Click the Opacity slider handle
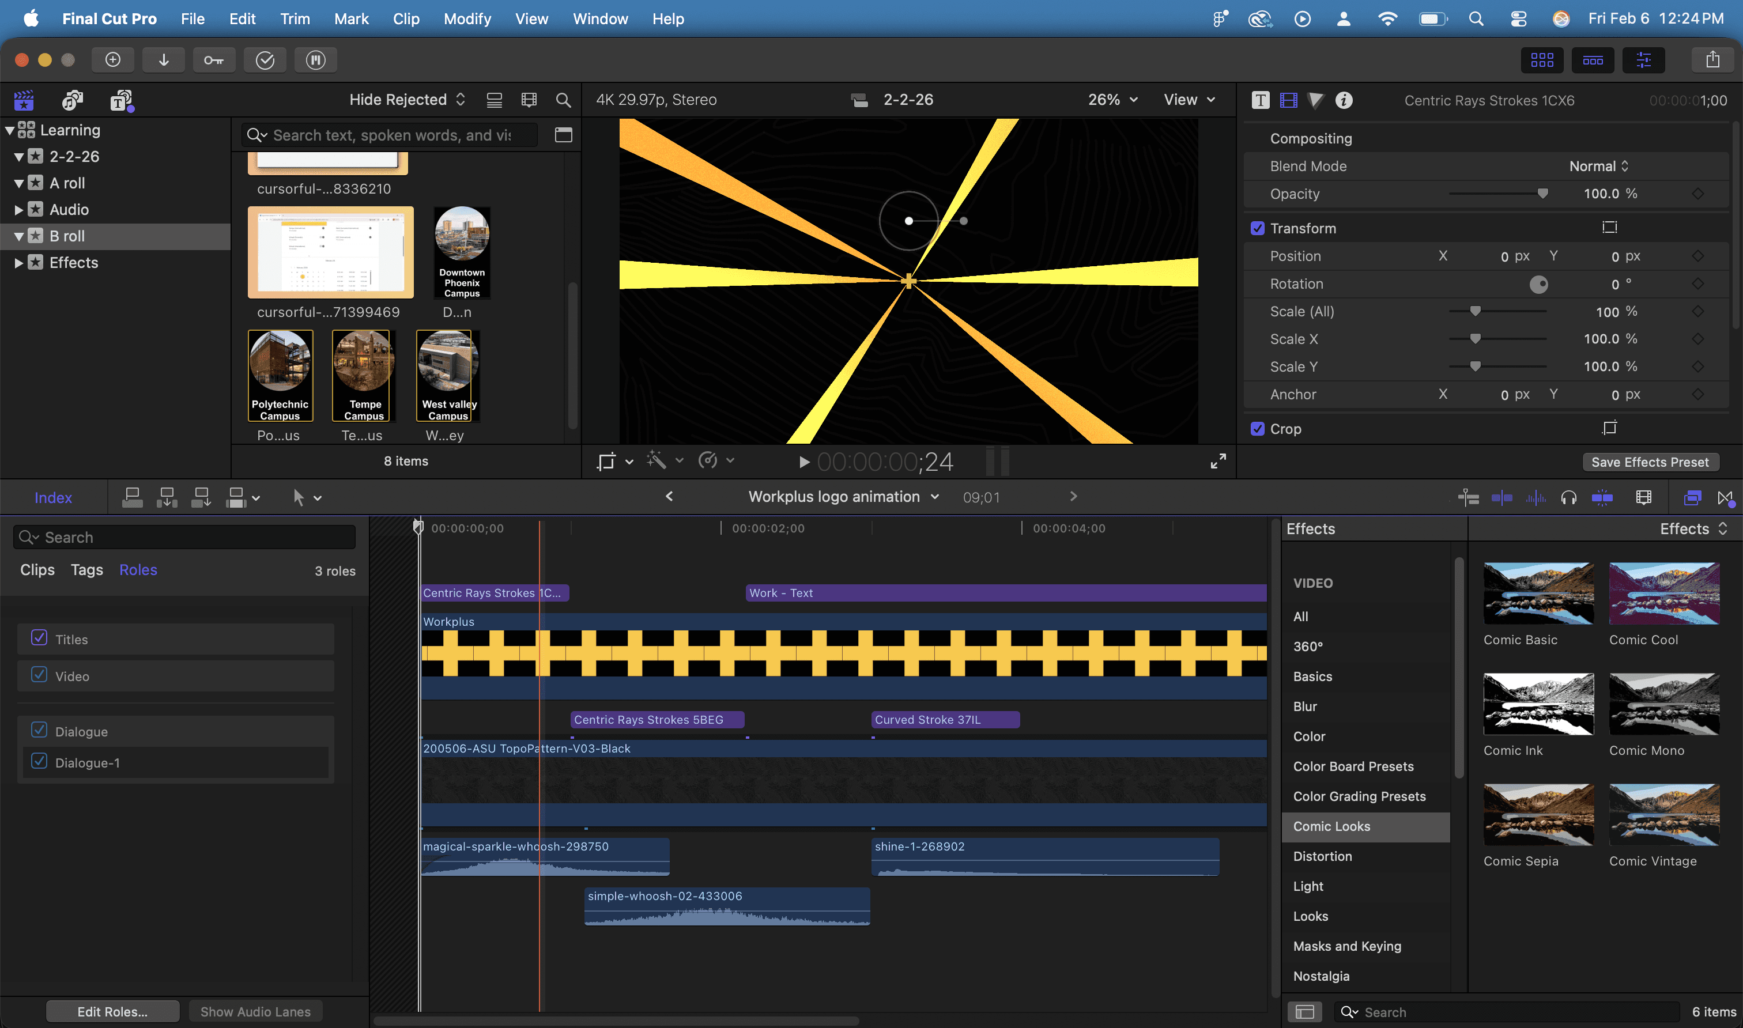1743x1028 pixels. pos(1542,194)
